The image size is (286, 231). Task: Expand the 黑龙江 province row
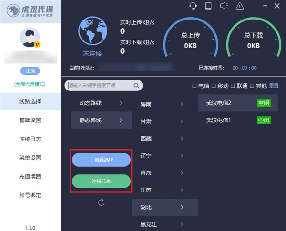165,224
